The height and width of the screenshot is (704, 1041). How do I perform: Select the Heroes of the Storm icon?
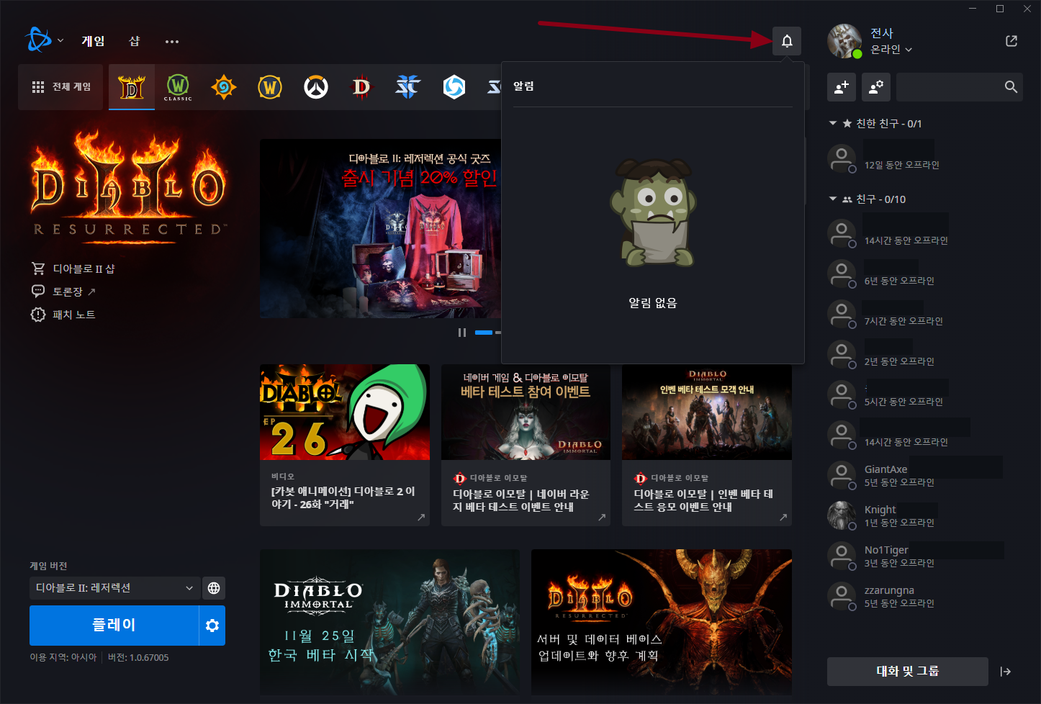pos(454,87)
